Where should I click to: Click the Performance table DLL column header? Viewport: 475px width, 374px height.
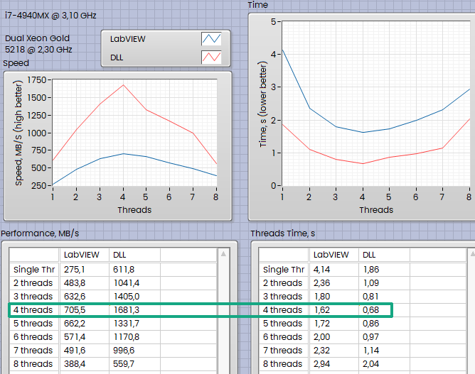(x=134, y=255)
